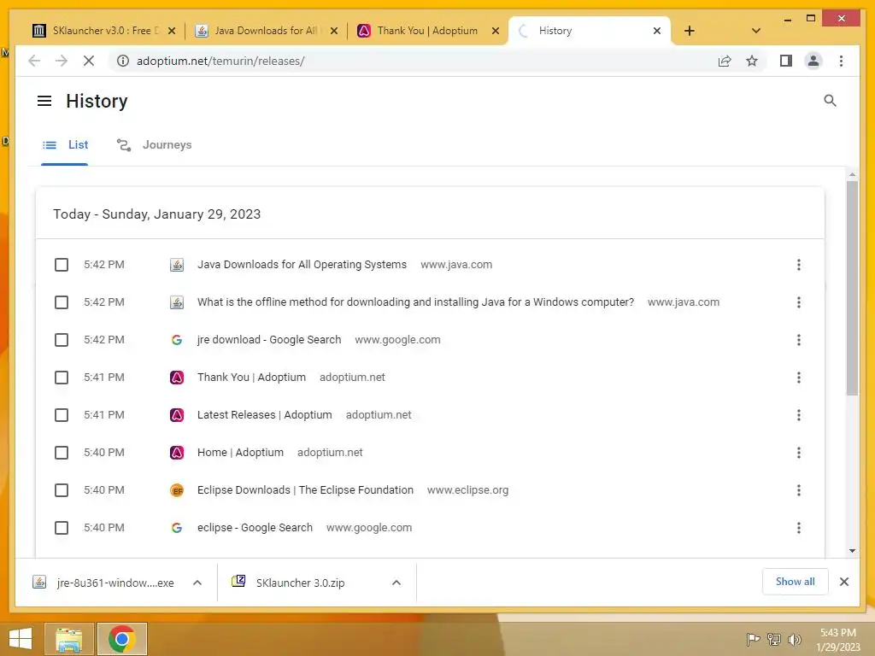Viewport: 875px width, 656px height.
Task: Share this page icon
Action: pyautogui.click(x=725, y=61)
